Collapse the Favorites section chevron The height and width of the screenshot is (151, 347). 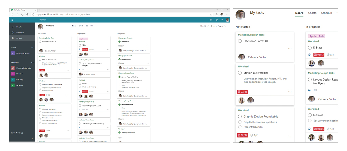coord(32,47)
